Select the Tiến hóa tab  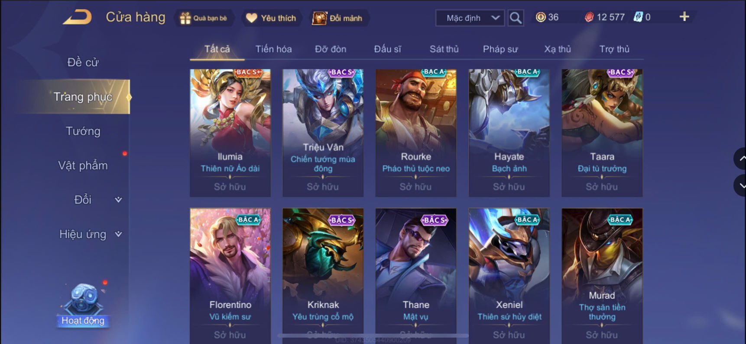[x=273, y=49]
